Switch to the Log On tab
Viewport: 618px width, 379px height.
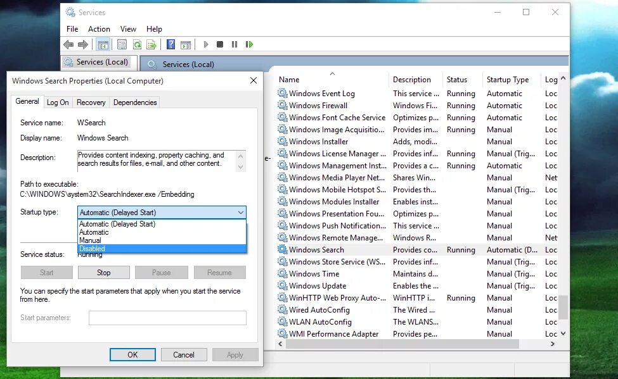pyautogui.click(x=58, y=103)
